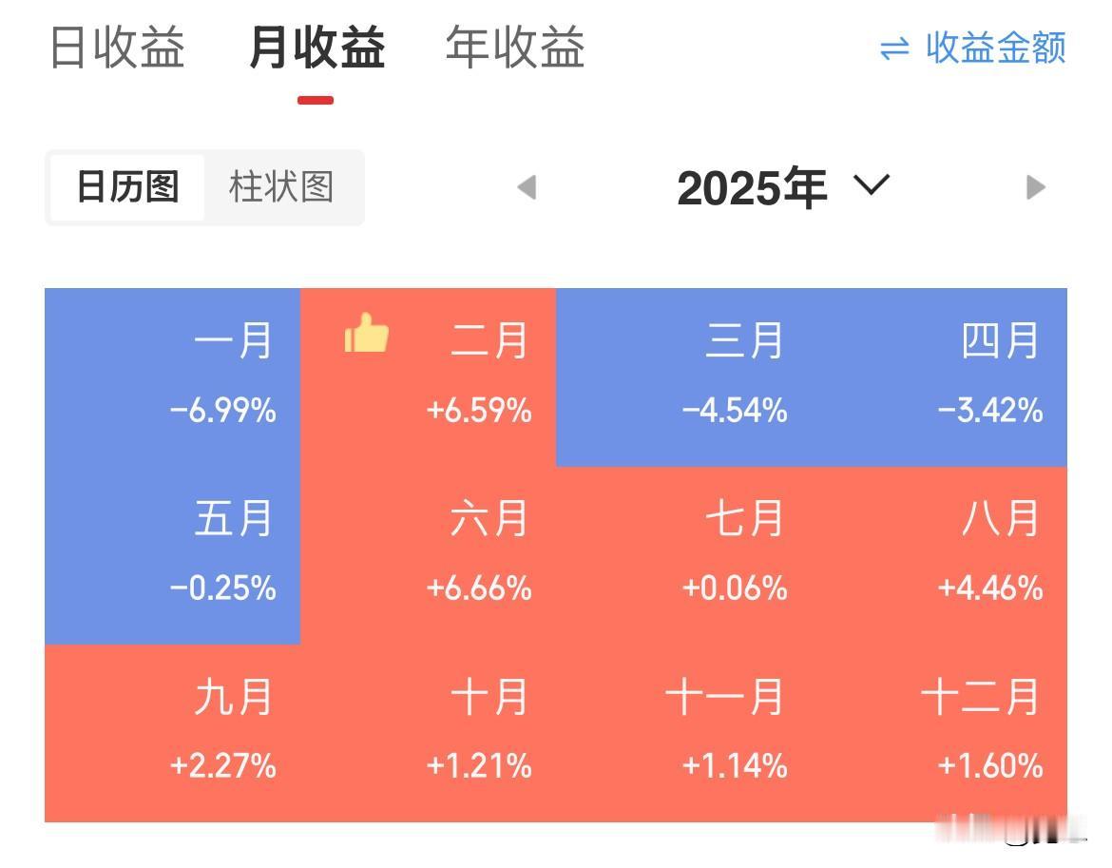Switch to 日收益 tab
This screenshot has height=868, width=1112.
click(117, 48)
